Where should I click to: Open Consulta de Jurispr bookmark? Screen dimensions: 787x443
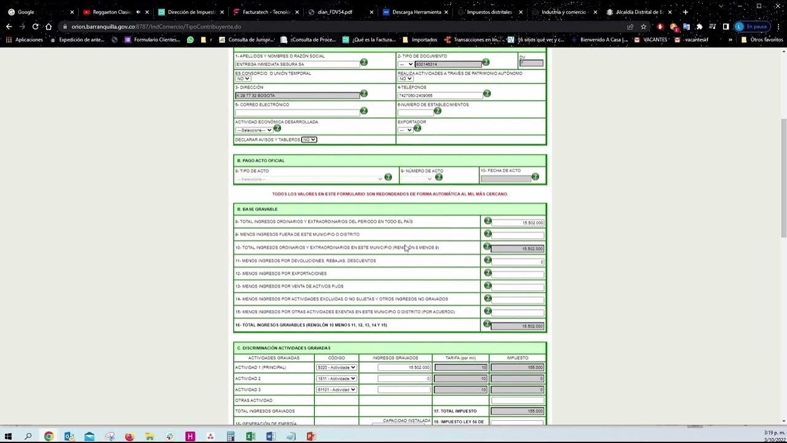point(247,39)
